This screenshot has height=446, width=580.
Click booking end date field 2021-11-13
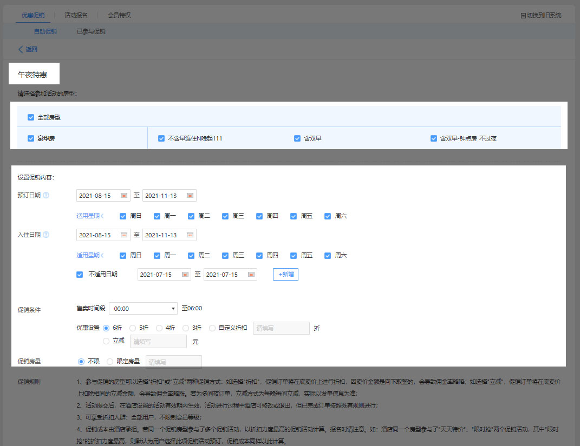click(170, 196)
